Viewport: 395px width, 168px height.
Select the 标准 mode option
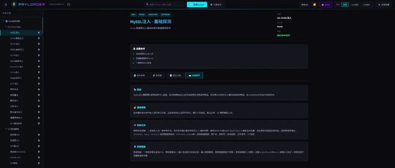(x=345, y=4)
